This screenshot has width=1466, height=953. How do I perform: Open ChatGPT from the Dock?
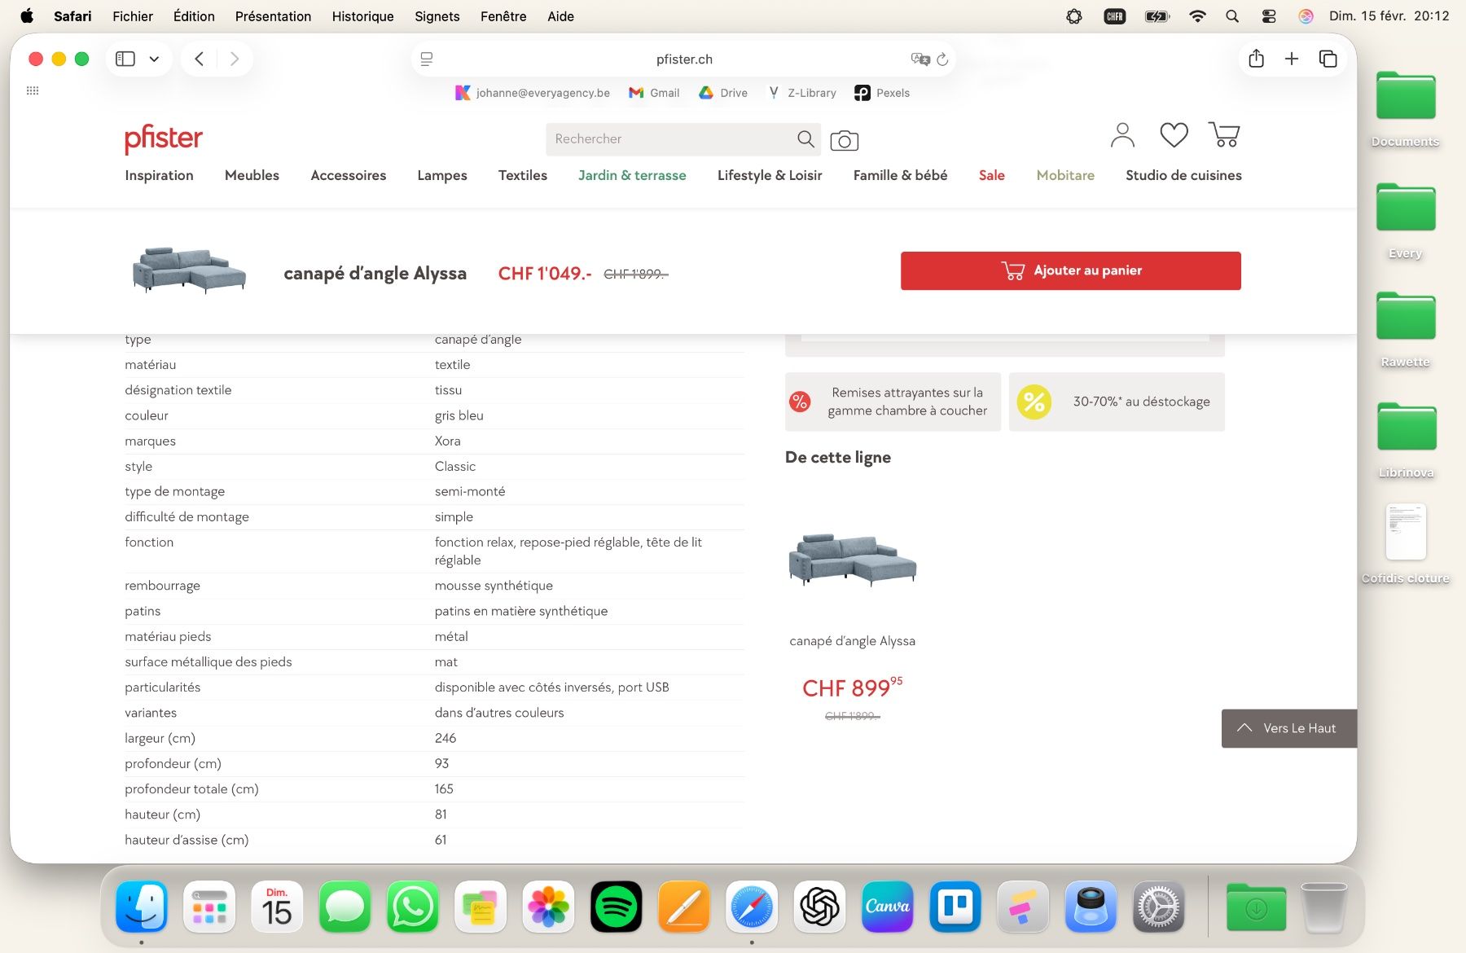820,907
